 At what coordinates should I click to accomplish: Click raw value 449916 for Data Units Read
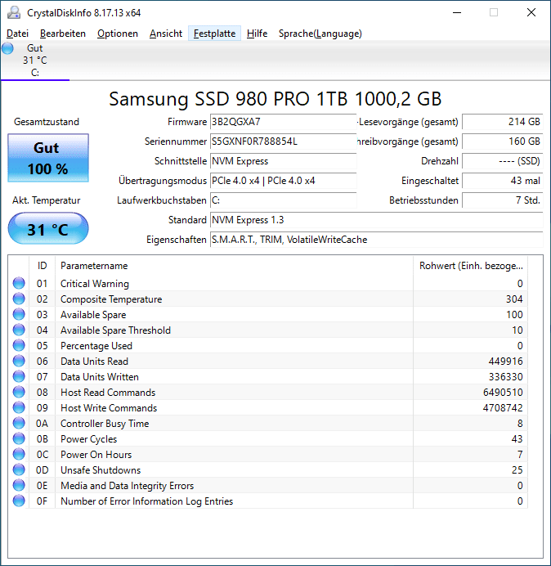[505, 362]
